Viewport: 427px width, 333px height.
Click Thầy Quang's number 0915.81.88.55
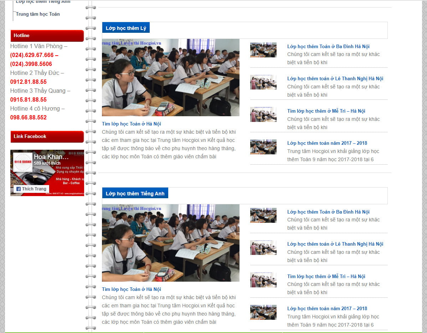click(28, 100)
